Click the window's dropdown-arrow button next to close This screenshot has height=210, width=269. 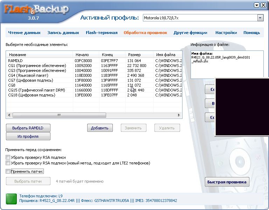(257, 5)
